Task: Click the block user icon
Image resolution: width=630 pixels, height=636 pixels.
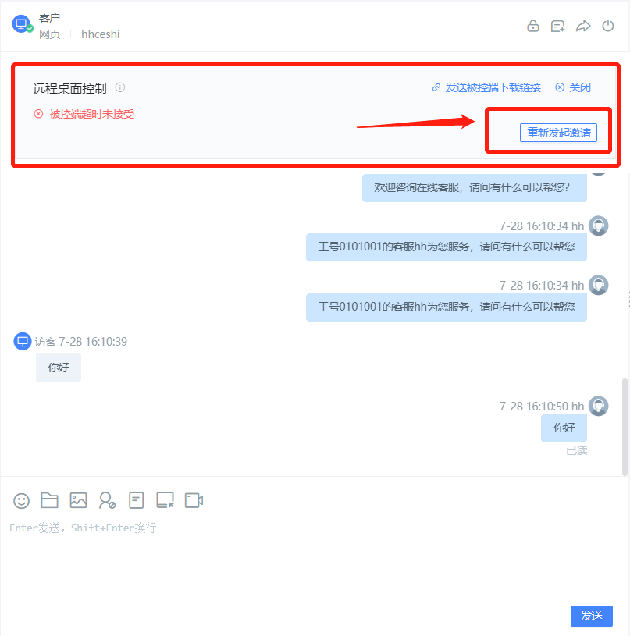Action: click(x=107, y=500)
